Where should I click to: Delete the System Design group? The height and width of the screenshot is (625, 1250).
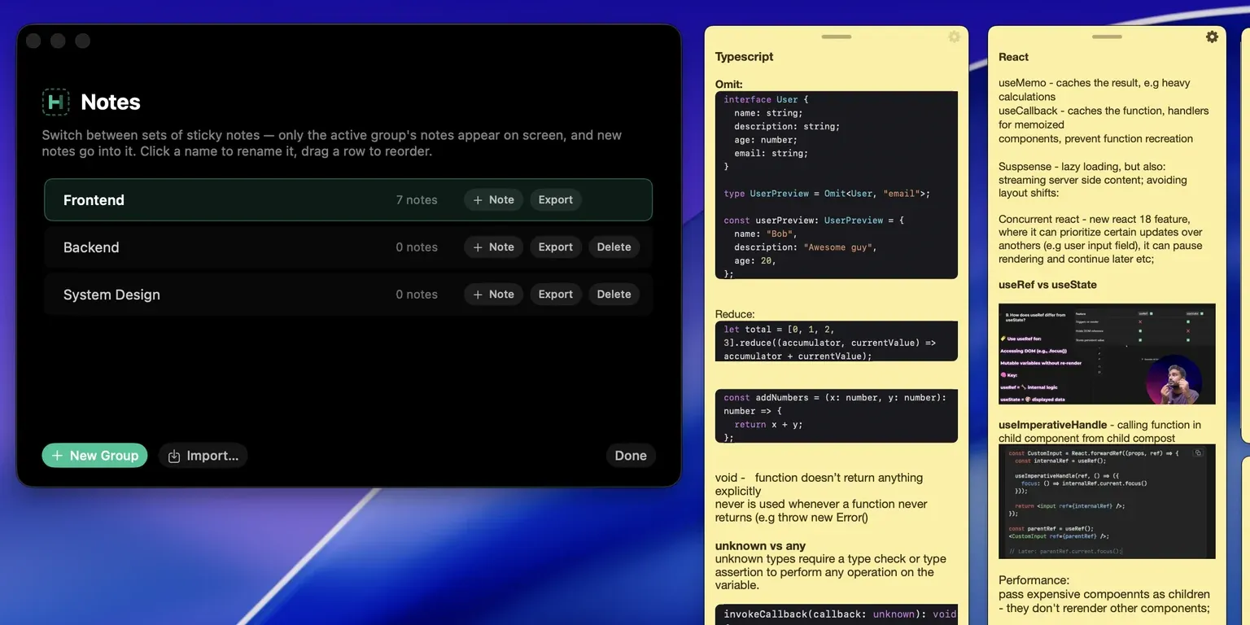pos(614,295)
